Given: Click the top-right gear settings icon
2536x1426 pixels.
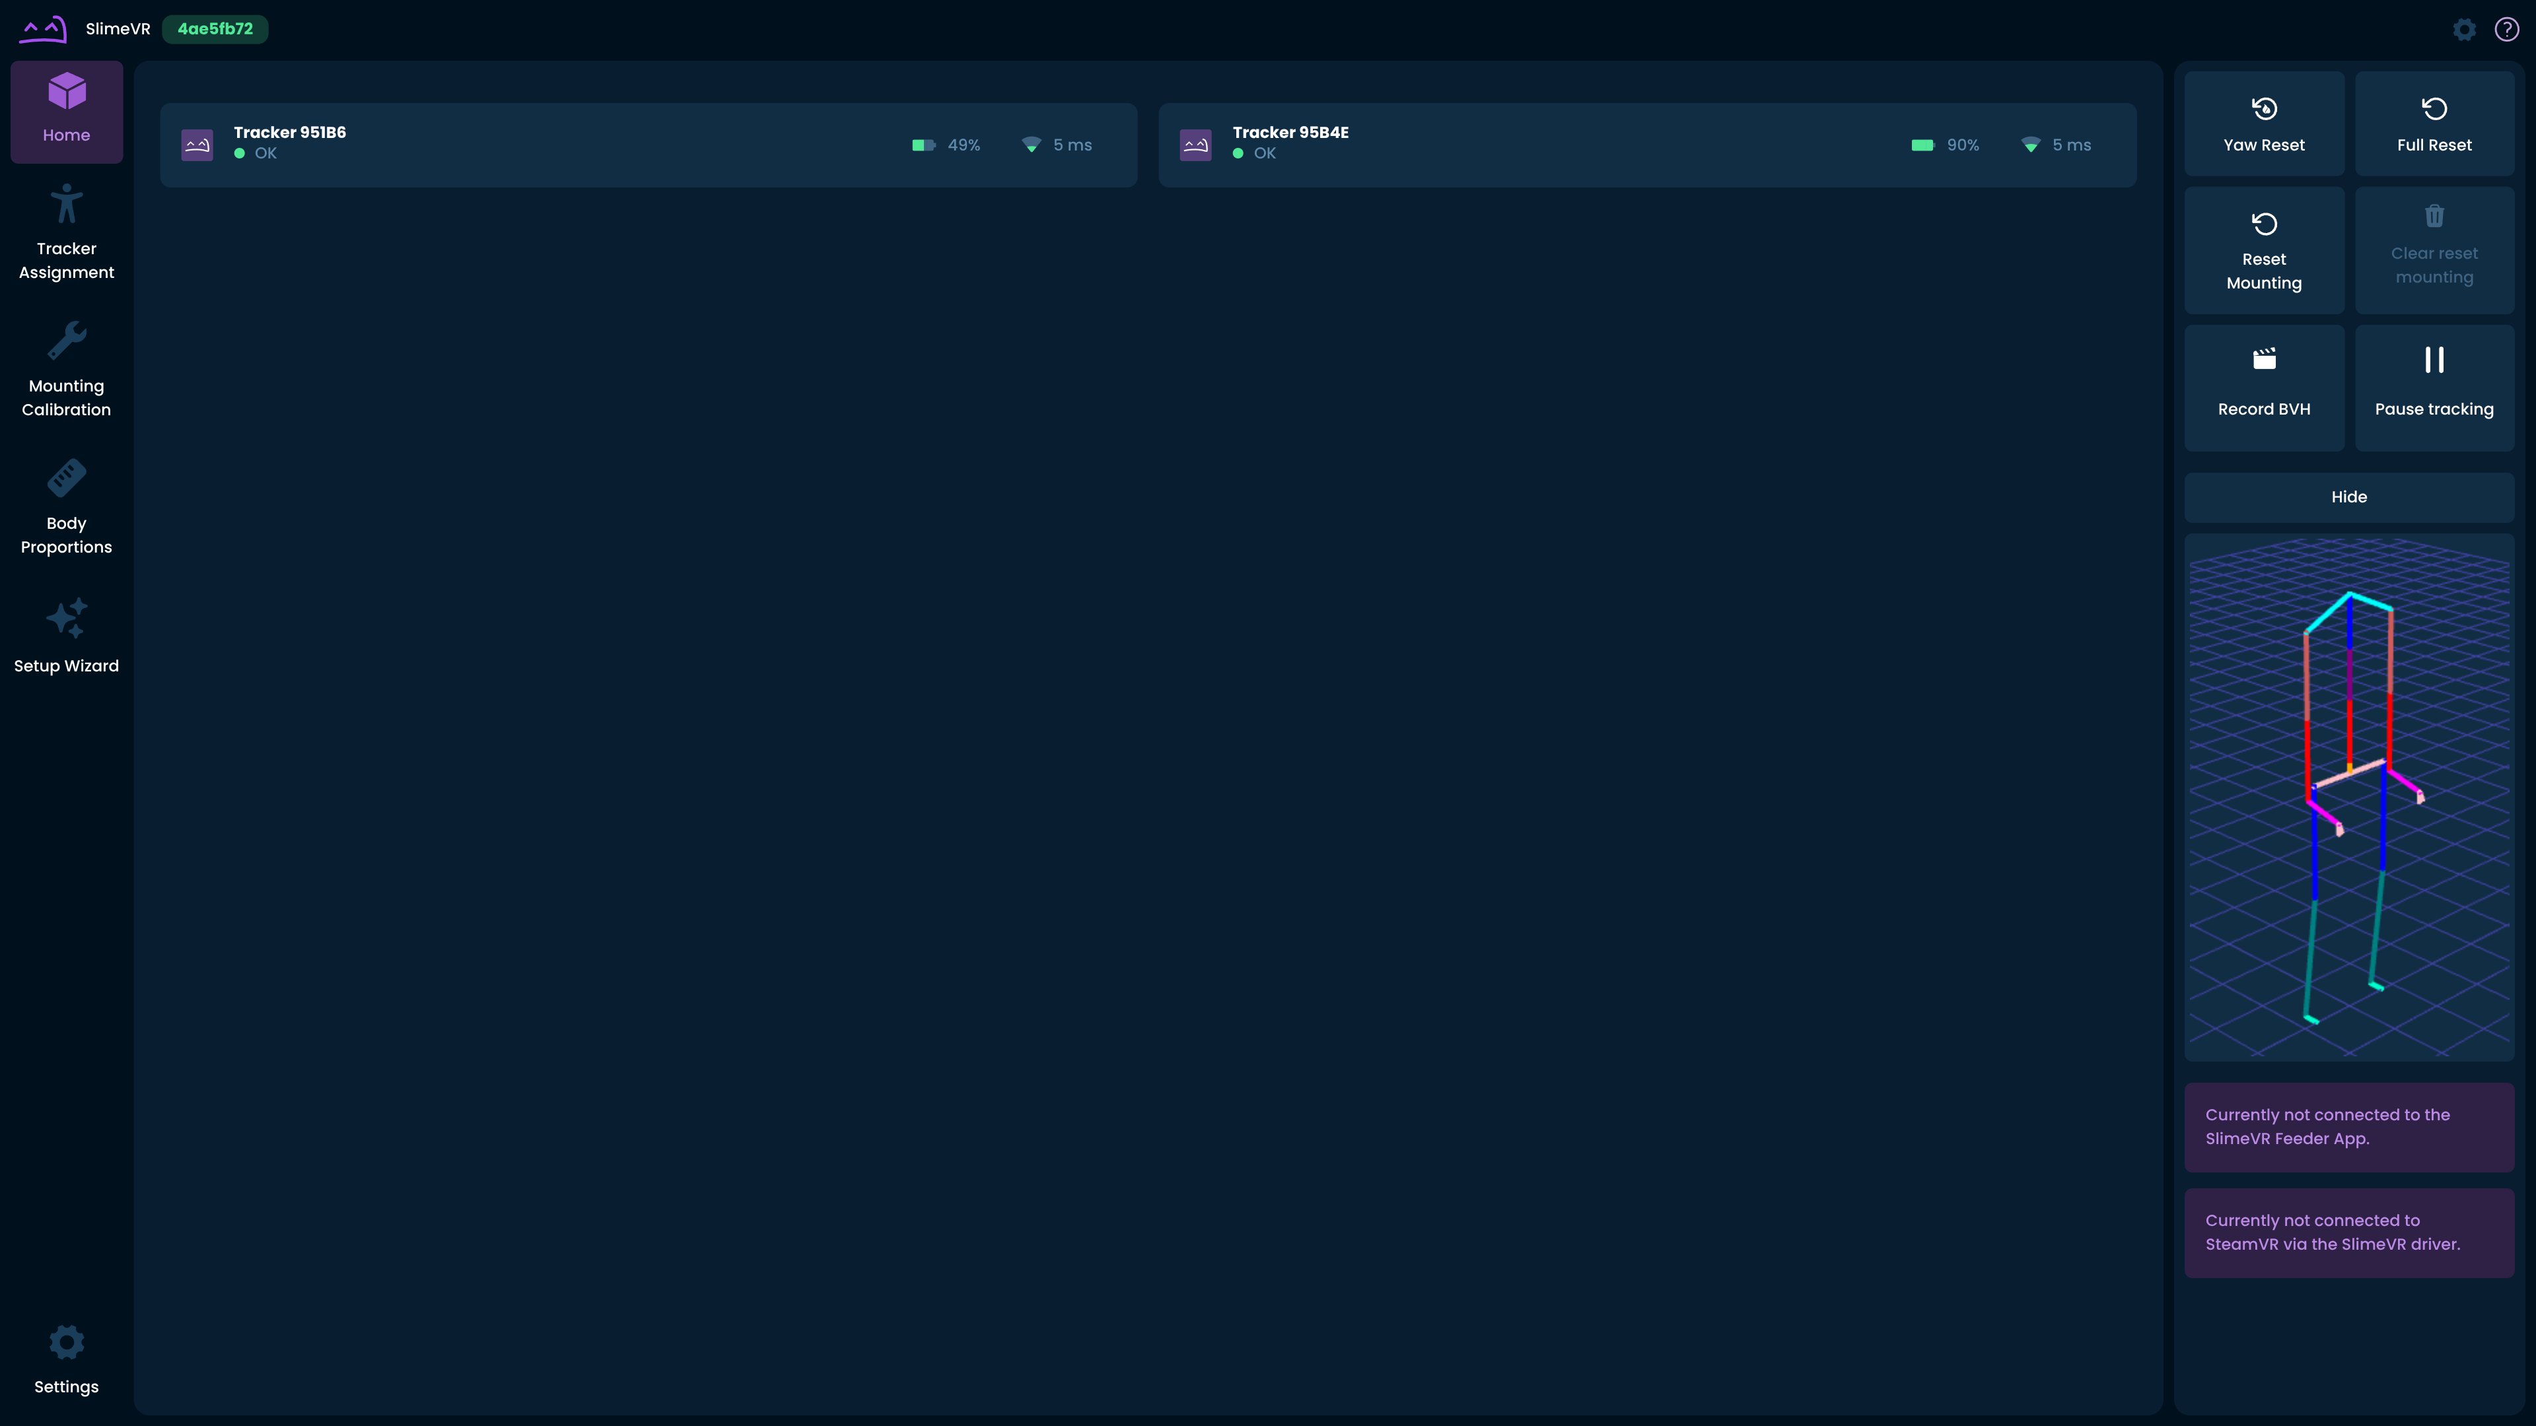Looking at the screenshot, I should [2463, 30].
